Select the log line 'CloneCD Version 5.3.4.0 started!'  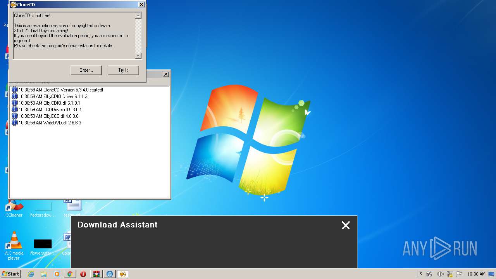click(61, 90)
